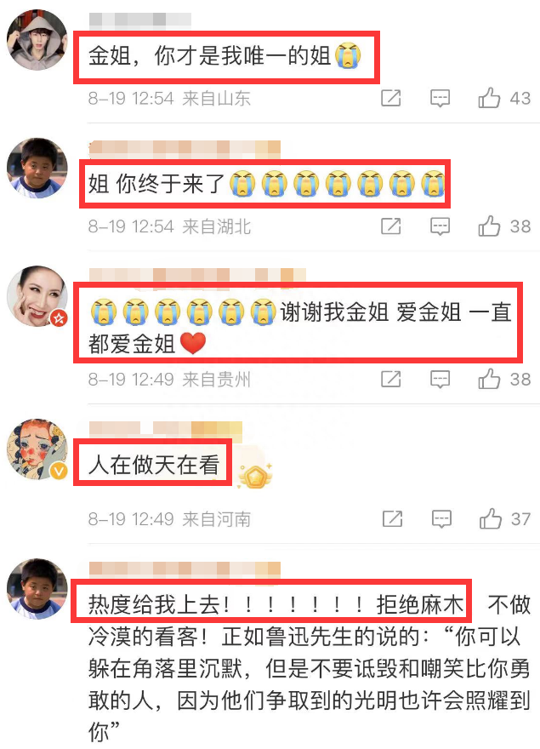540x749 pixels.
Task: Share the 贵州 comment using repost icon
Action: point(390,380)
